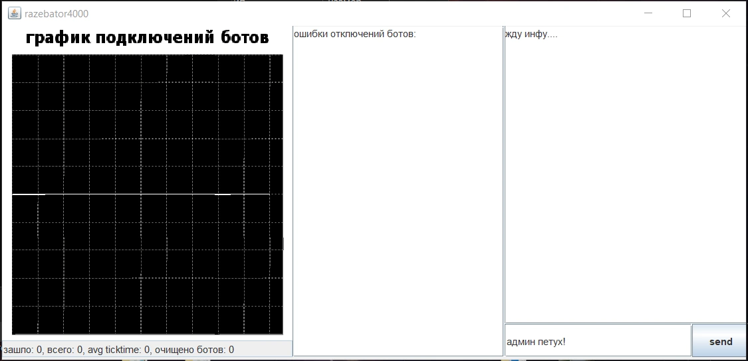Image resolution: width=748 pixels, height=361 pixels.
Task: Click the "жду инфу...." text in the right panel
Action: pyautogui.click(x=531, y=35)
